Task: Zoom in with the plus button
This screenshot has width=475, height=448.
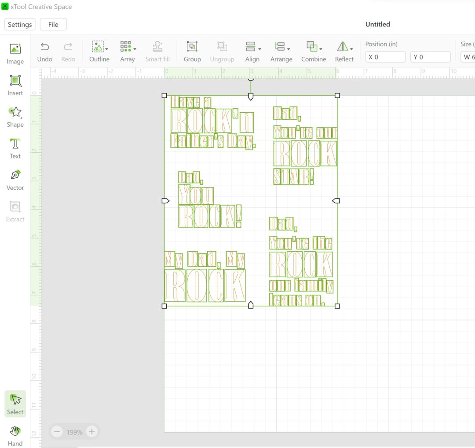Action: coord(91,432)
